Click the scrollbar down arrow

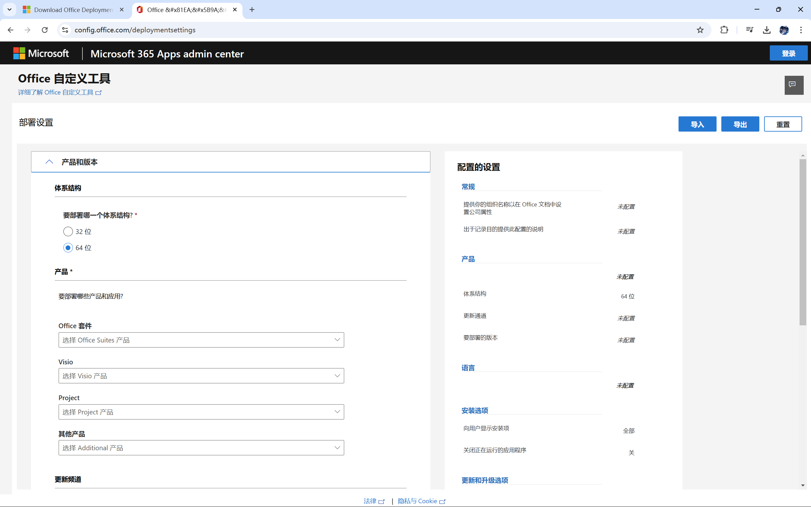click(803, 485)
